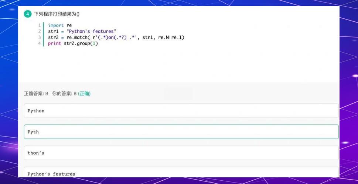Click code line number 3

click(39, 38)
